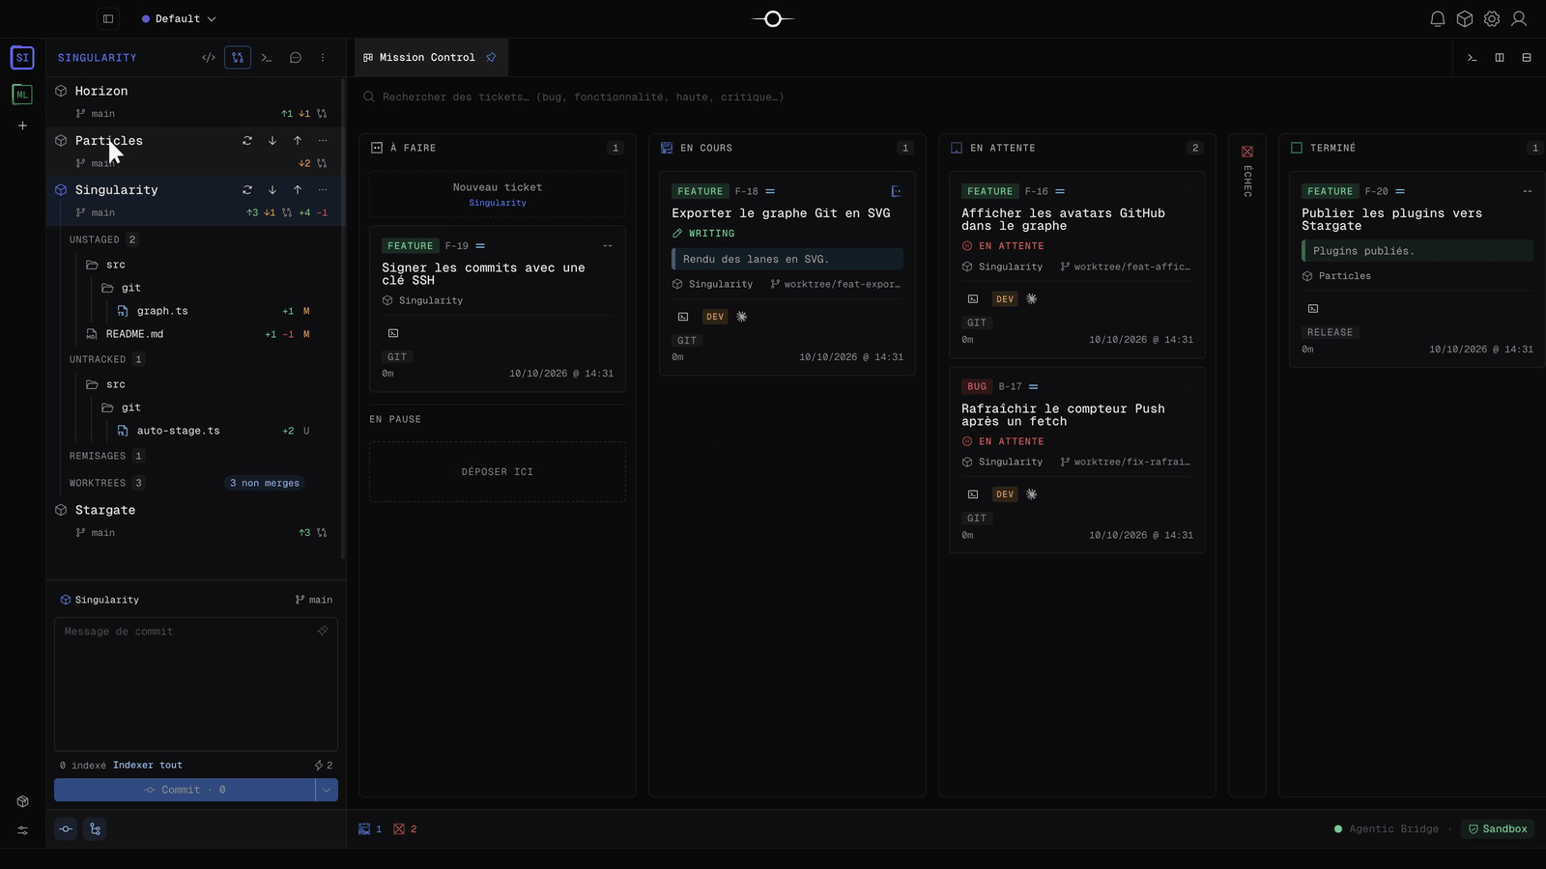Click the Commit button
Viewport: 1546px width, 869px height.
coord(185,790)
